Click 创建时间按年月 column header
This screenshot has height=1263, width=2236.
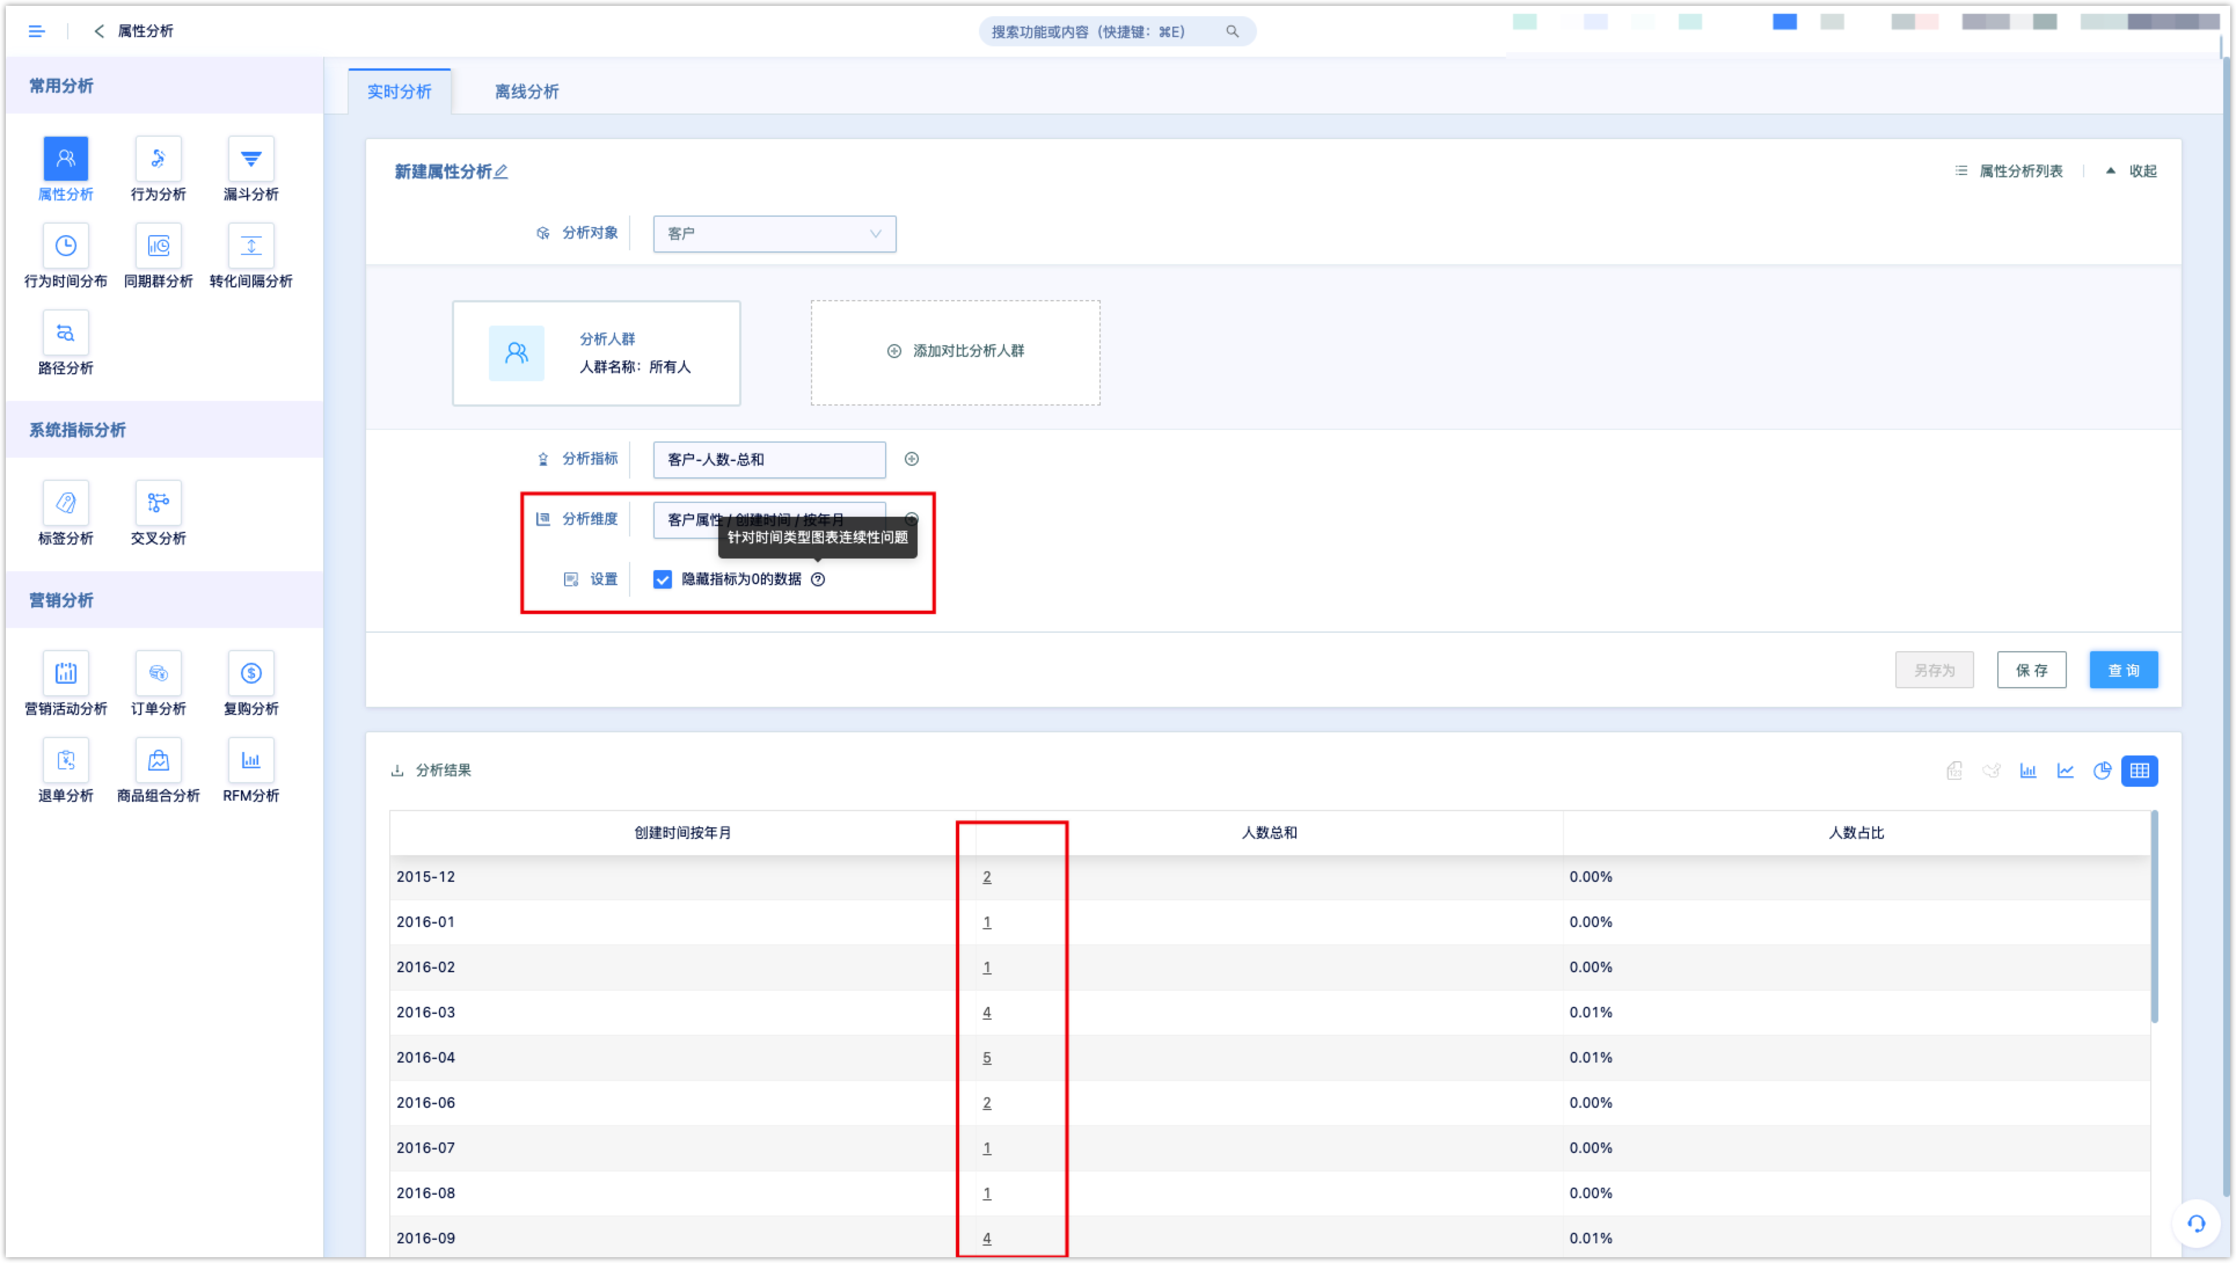[x=682, y=833]
